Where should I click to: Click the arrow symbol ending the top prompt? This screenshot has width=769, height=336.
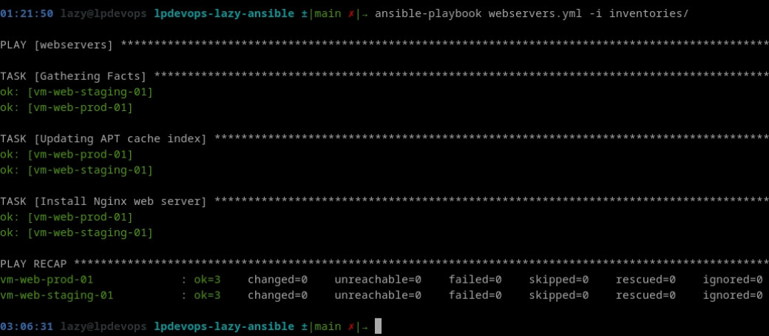point(365,14)
